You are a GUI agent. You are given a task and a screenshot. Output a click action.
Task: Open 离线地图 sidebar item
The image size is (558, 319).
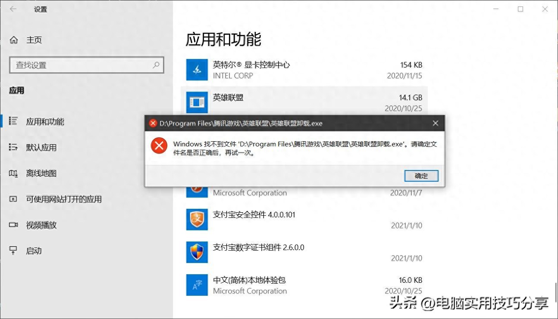click(x=41, y=173)
